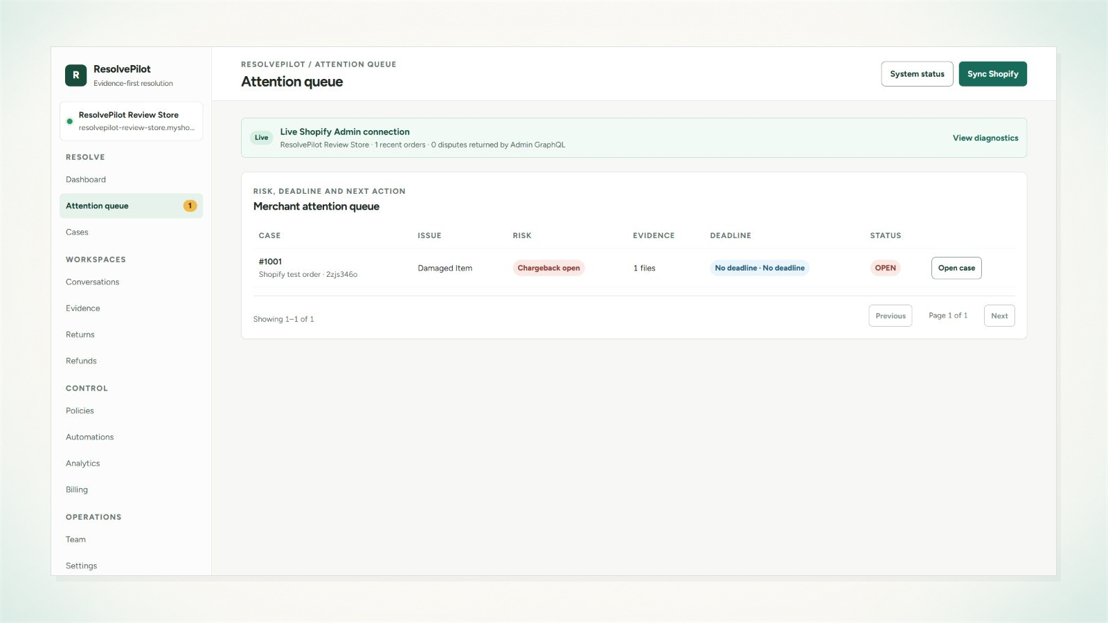1108x623 pixels.
Task: Open the Evidence workspace
Action: [82, 308]
